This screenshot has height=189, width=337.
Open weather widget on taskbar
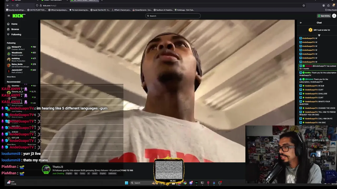coord(11,183)
